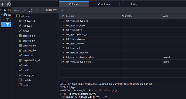The image size is (186, 99).
Task: Click the Alias column header
Action: click(x=174, y=16)
